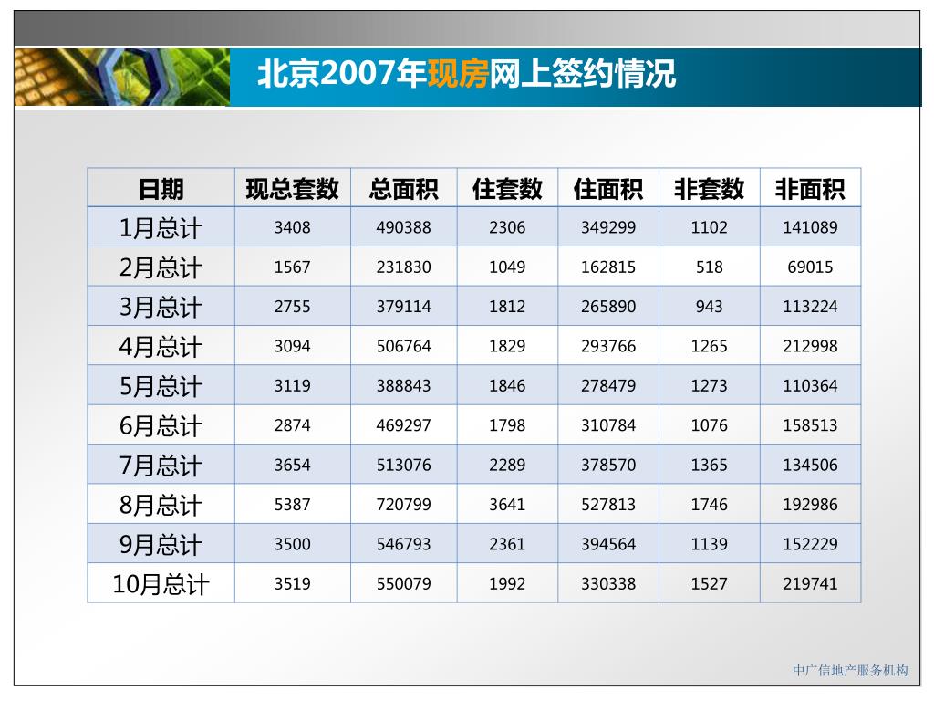Click the 10月总计 row label
The height and width of the screenshot is (701, 934).
pos(161,583)
